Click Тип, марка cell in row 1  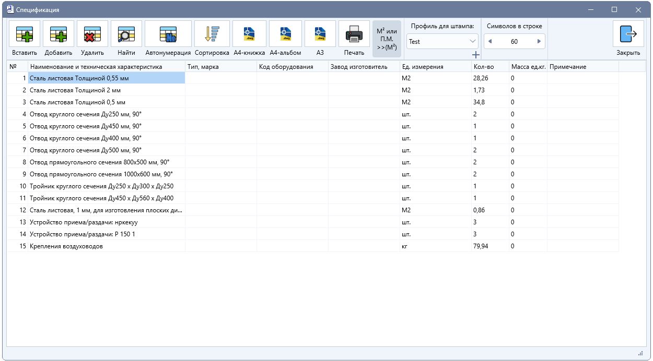coord(221,78)
